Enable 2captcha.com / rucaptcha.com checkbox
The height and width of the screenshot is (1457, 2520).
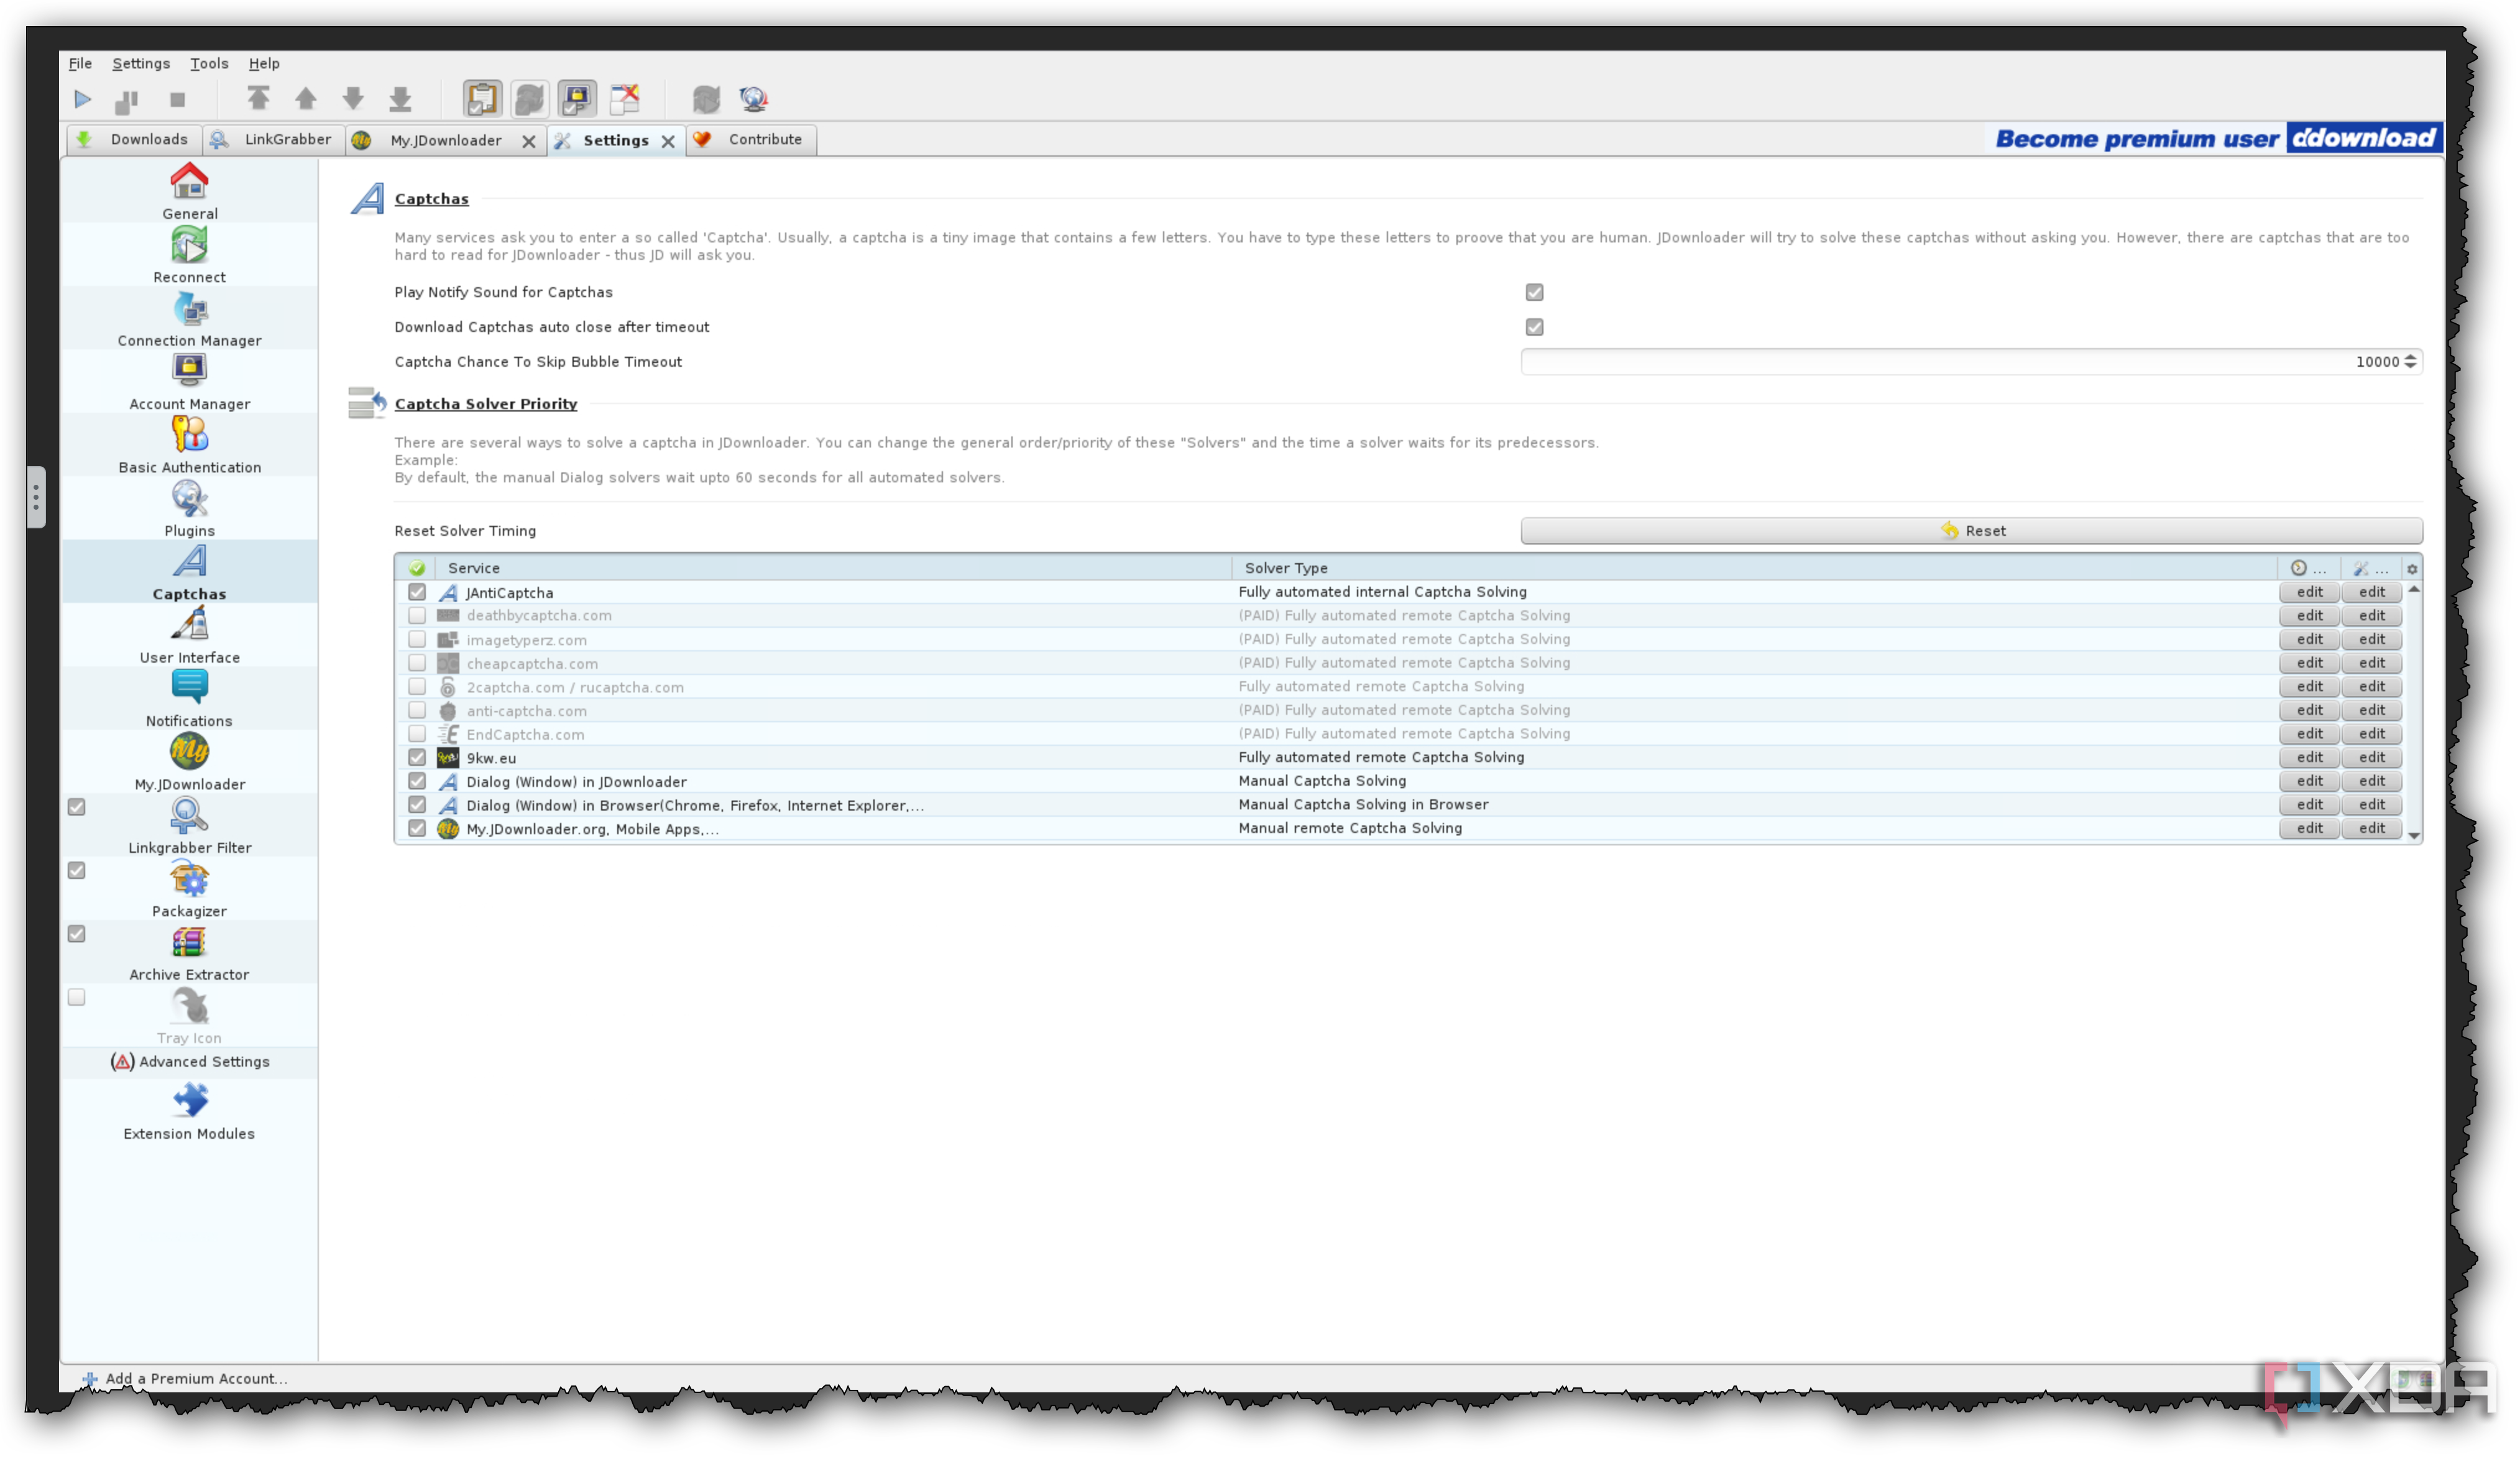pyautogui.click(x=417, y=687)
